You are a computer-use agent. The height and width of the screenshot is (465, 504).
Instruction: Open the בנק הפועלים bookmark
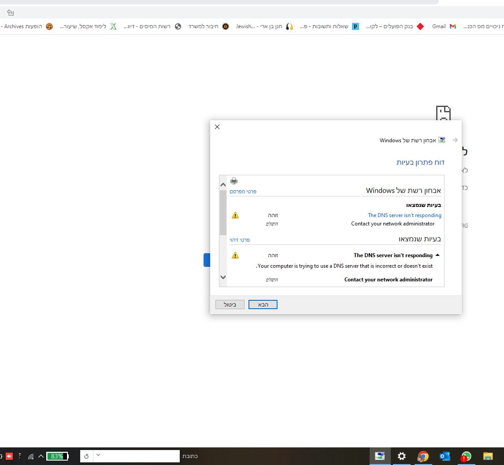tap(395, 26)
